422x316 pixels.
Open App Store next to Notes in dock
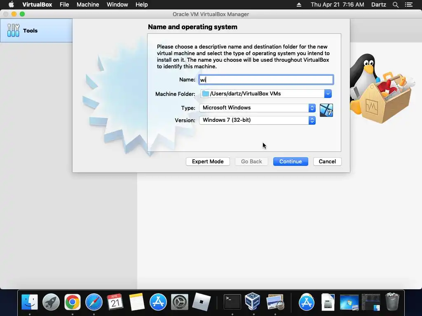tap(158, 302)
